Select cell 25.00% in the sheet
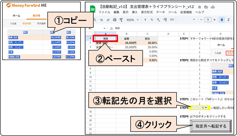 147,47
